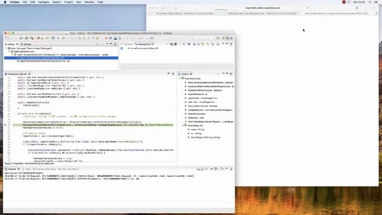
Task: Select 'initialize() : void' in Outline
Action: [x=196, y=118]
